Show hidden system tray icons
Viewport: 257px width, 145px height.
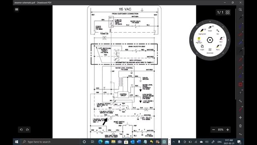pyautogui.click(x=174, y=142)
